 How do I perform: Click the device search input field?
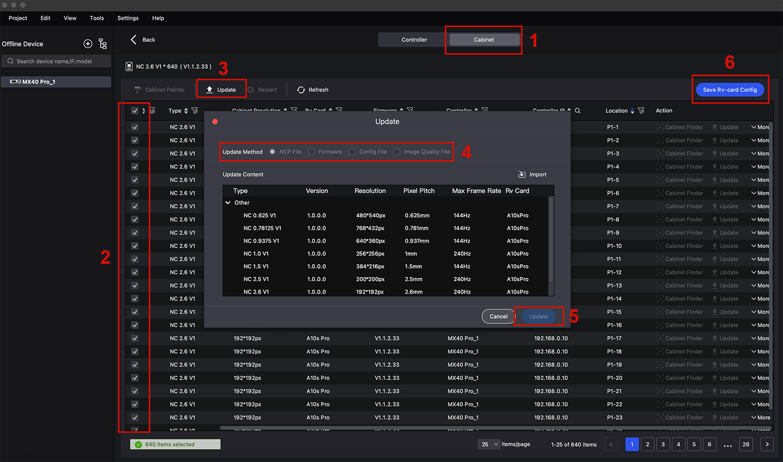coord(56,60)
